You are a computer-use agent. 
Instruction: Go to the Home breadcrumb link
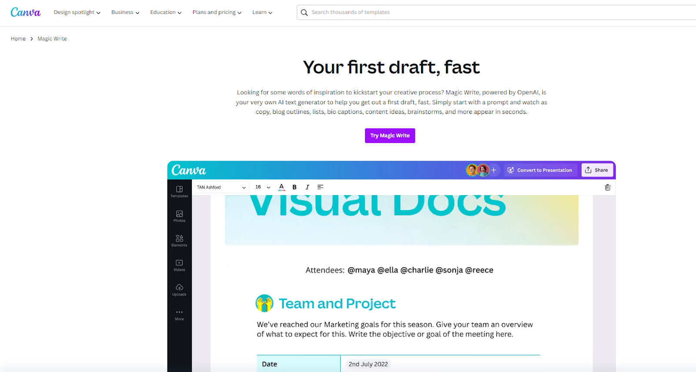tap(18, 39)
